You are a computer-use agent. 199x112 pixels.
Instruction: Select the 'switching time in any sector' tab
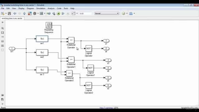coord(12,18)
